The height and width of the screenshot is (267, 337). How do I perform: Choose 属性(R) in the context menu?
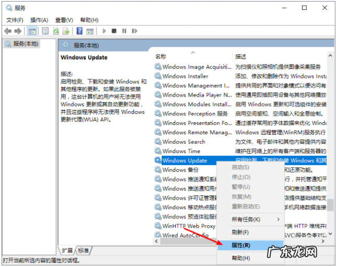(250, 245)
